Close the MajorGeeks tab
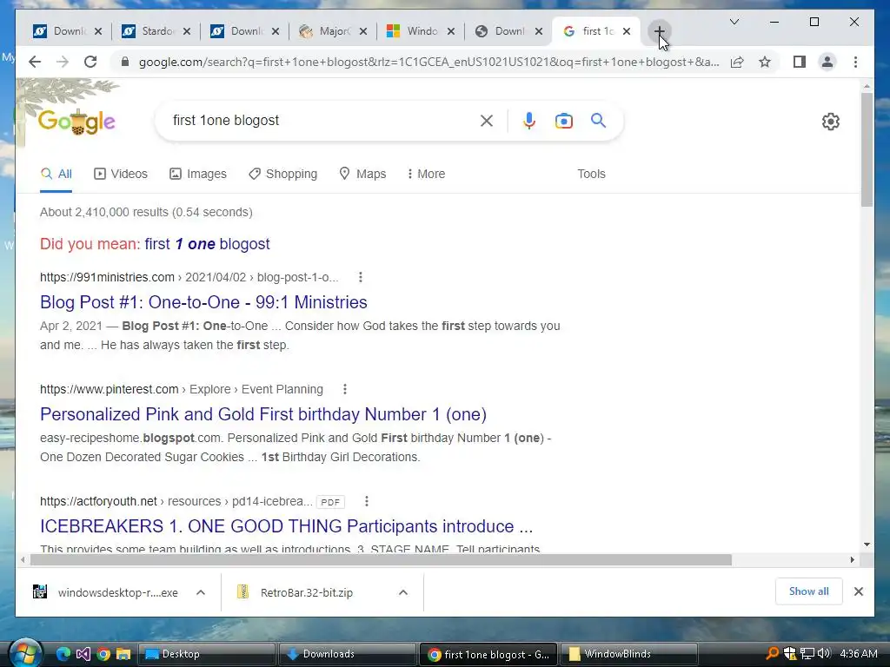Screen dimensions: 890x667 363,31
